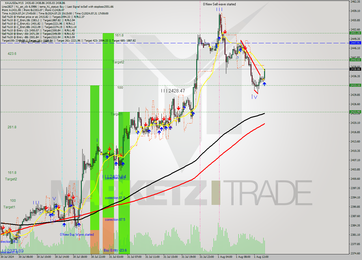Click the Target2 label left of chart
Image resolution: width=362 pixels, height=260 pixels.
pos(11,179)
